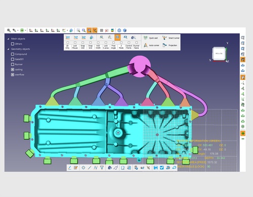The height and width of the screenshot is (197, 253).
Task: Click the pink biscuit cylinder in the model
Action: pos(140,66)
